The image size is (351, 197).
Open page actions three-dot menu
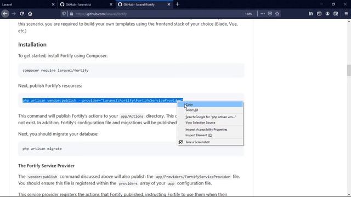tap(263, 14)
